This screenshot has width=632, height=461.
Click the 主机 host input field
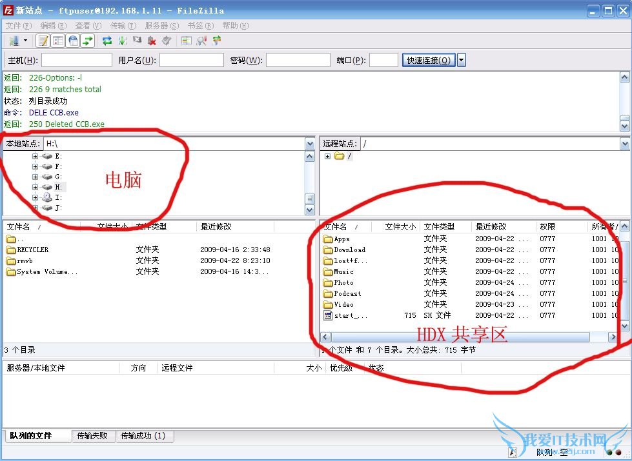coord(77,60)
